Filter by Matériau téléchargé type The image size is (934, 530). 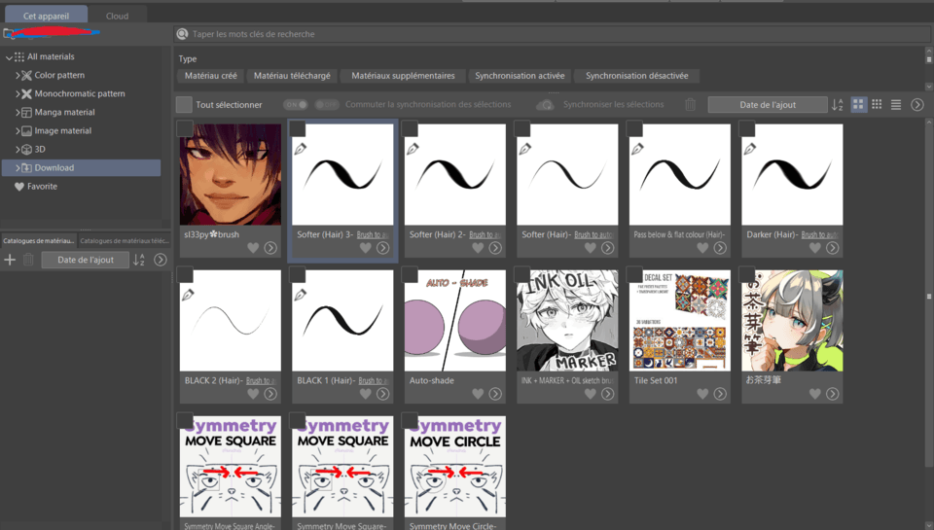tap(292, 76)
